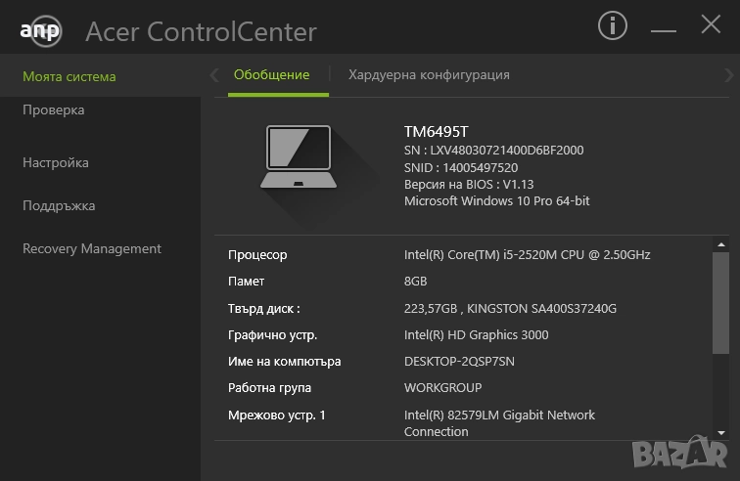
Task: Click the serial number SN text
Action: [x=493, y=151]
